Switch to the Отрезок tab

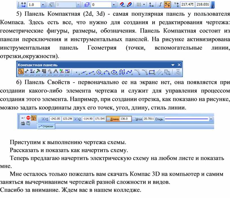pos(46,127)
